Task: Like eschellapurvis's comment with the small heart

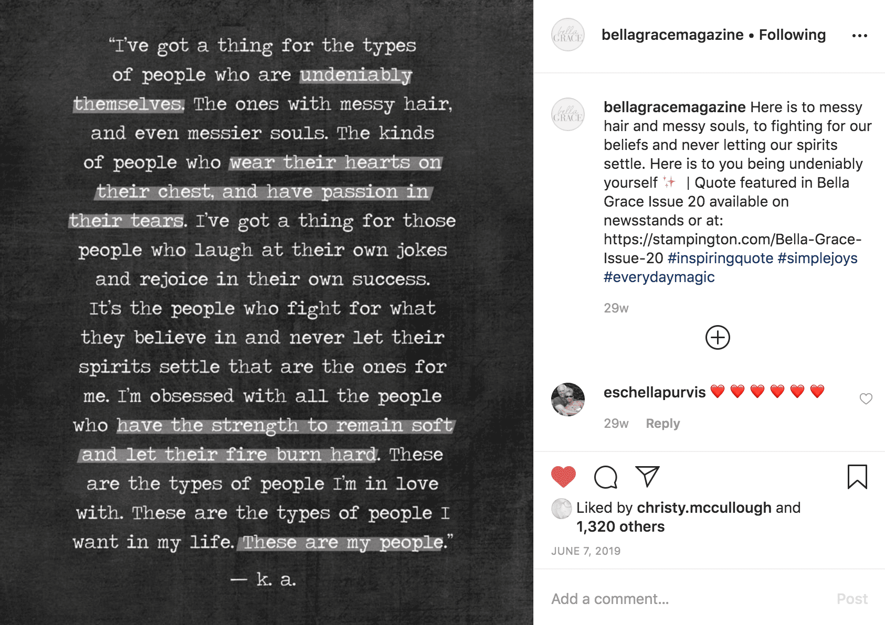Action: pyautogui.click(x=866, y=399)
